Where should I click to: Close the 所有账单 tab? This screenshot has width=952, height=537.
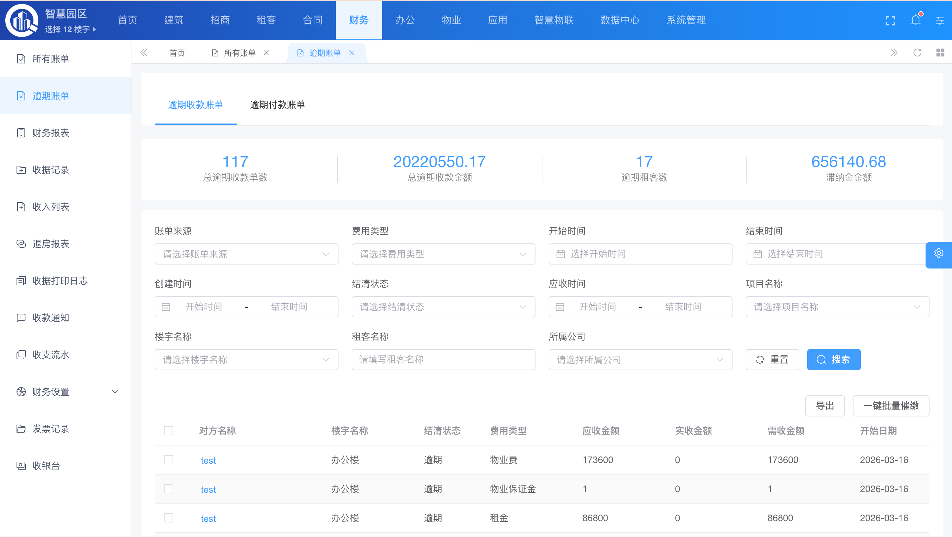[x=266, y=53]
